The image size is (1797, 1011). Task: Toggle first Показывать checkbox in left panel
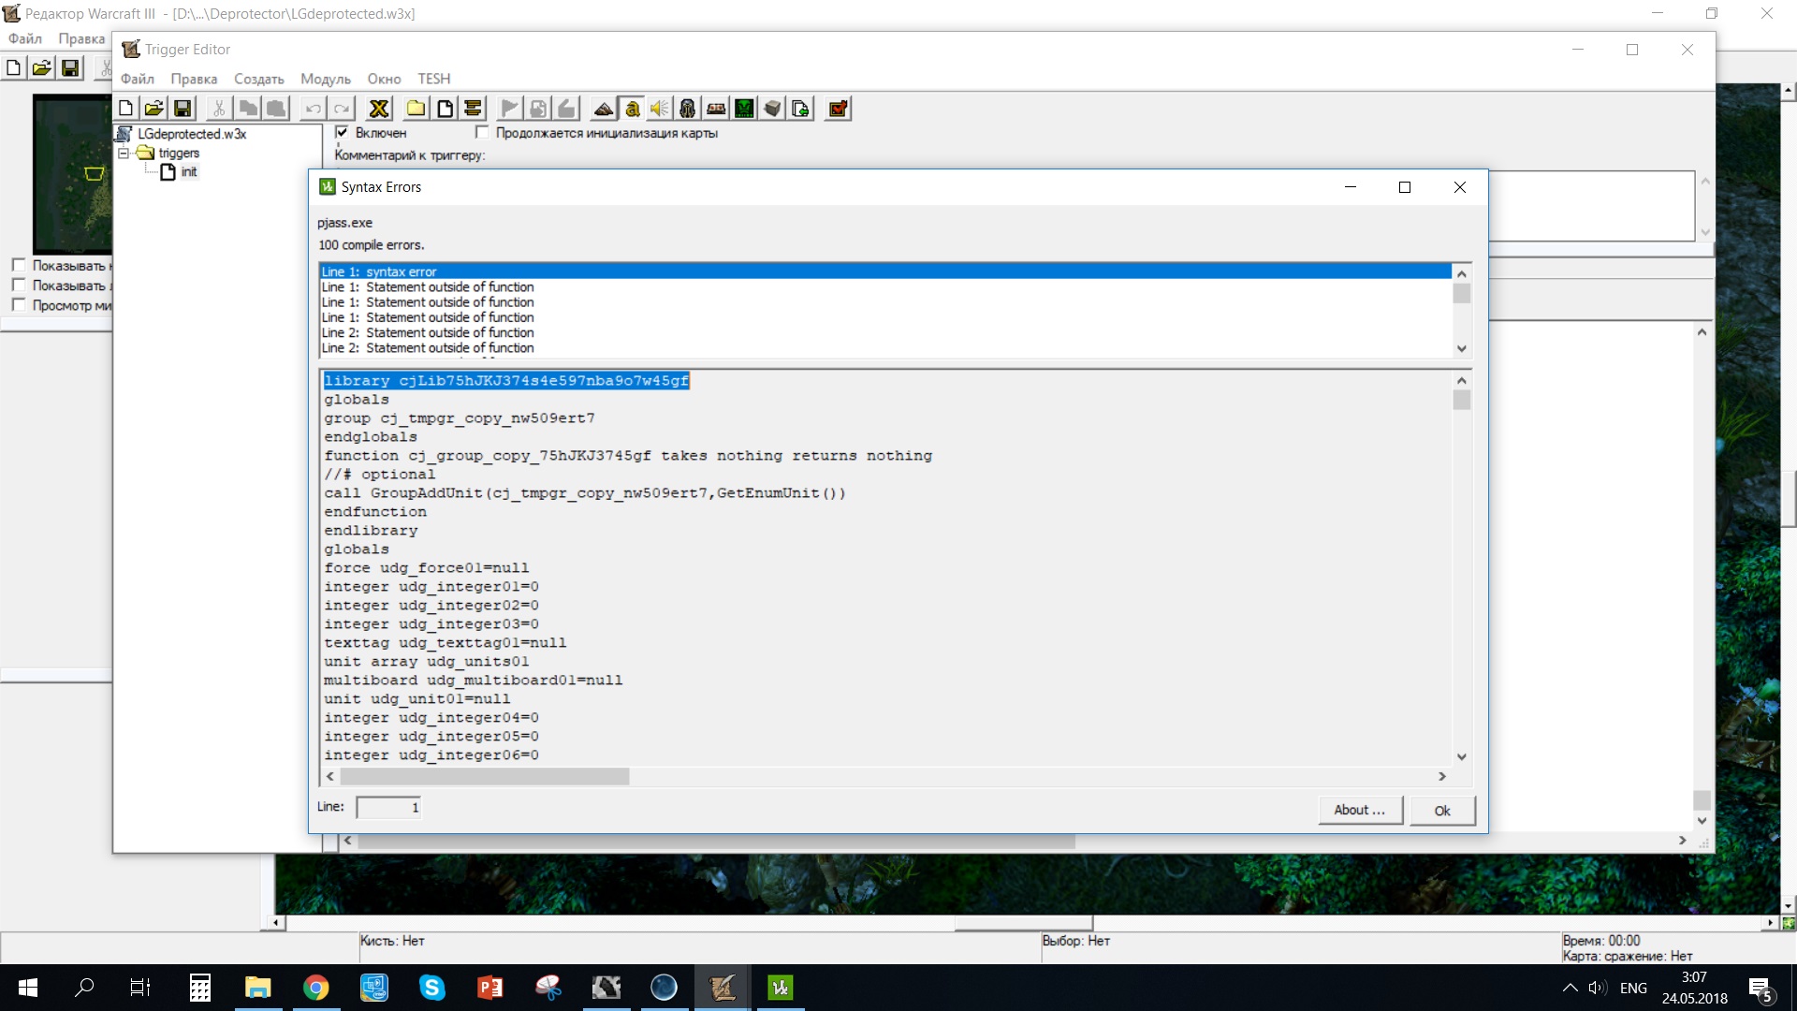click(x=19, y=265)
